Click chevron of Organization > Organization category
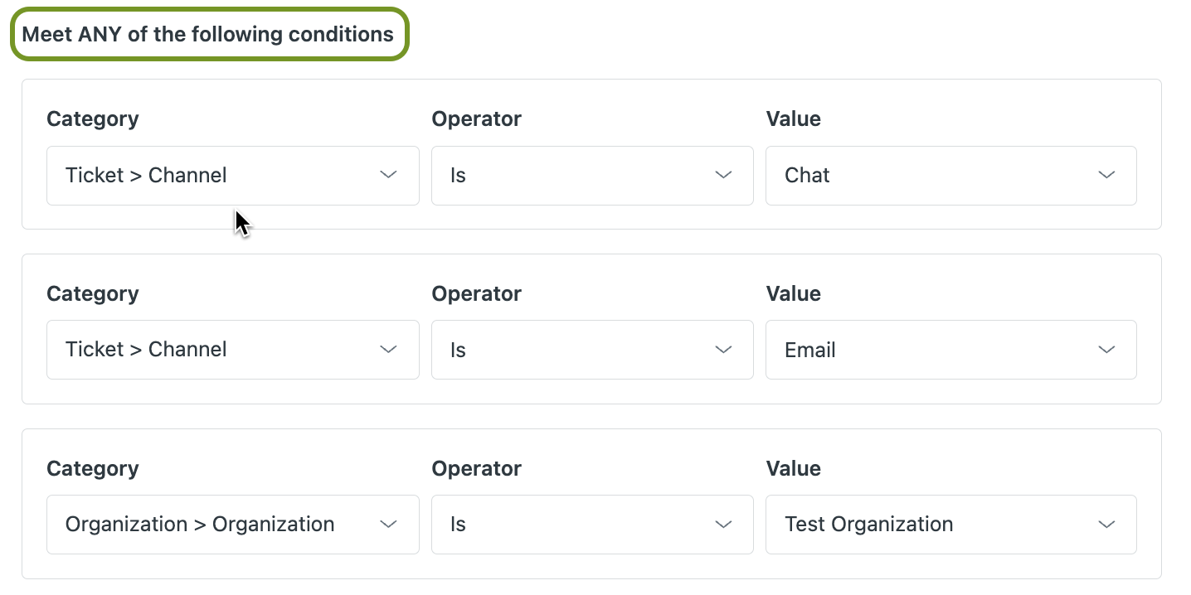Screen dimensions: 1191x595 tap(388, 525)
